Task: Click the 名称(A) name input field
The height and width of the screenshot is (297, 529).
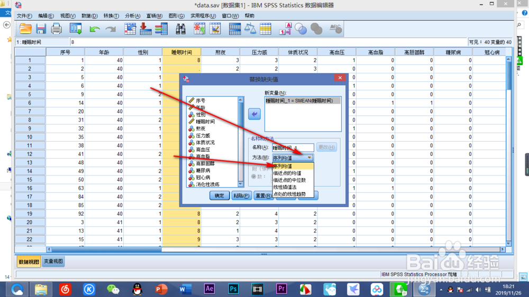Action: tap(293, 147)
